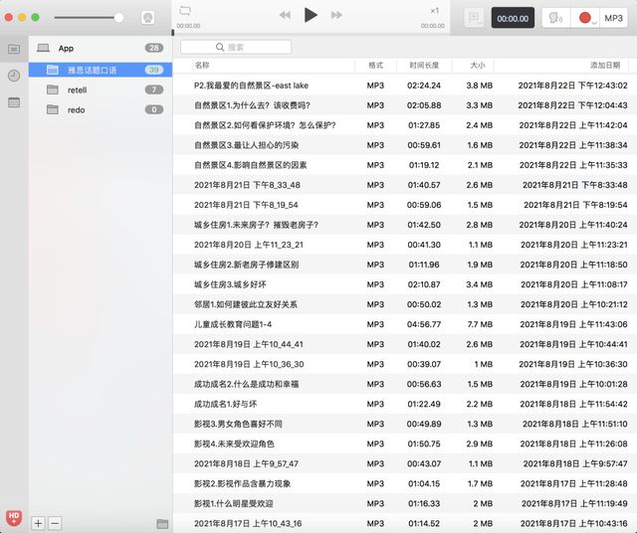Open the voice input source icon
This screenshot has width=637, height=533.
(555, 18)
